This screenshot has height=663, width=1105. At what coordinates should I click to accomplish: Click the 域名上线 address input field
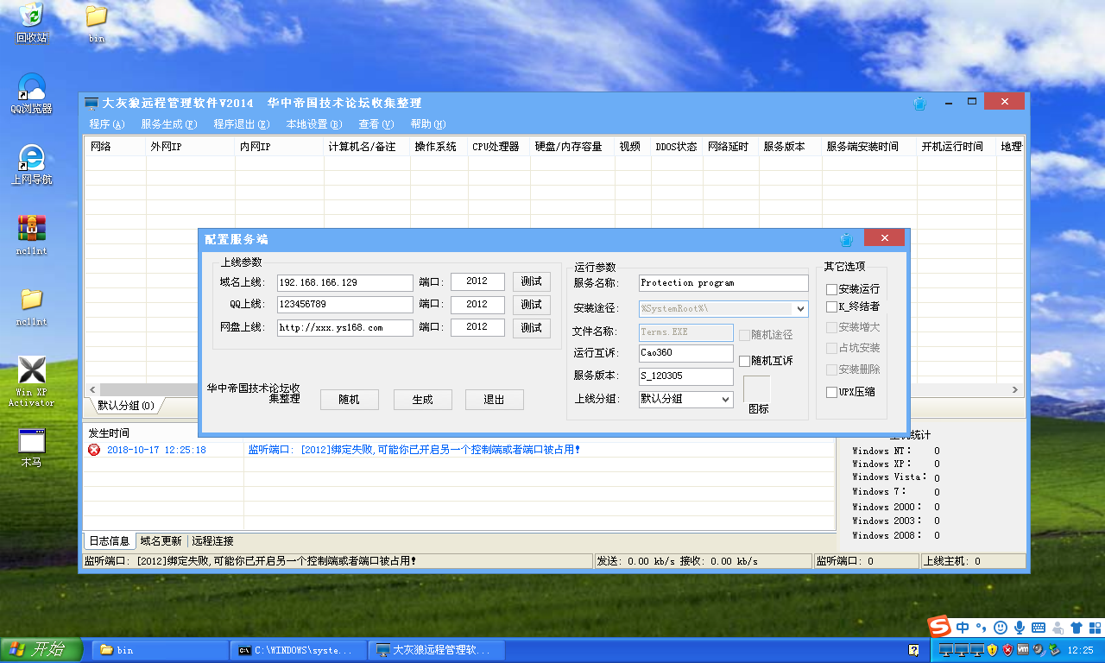coord(345,282)
